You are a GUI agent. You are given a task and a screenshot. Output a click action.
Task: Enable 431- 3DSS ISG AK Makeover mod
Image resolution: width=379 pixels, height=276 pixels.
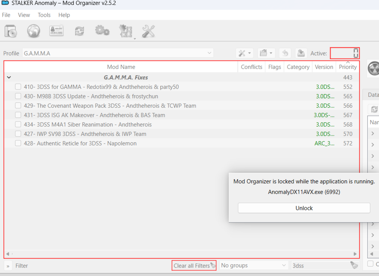tap(18, 115)
